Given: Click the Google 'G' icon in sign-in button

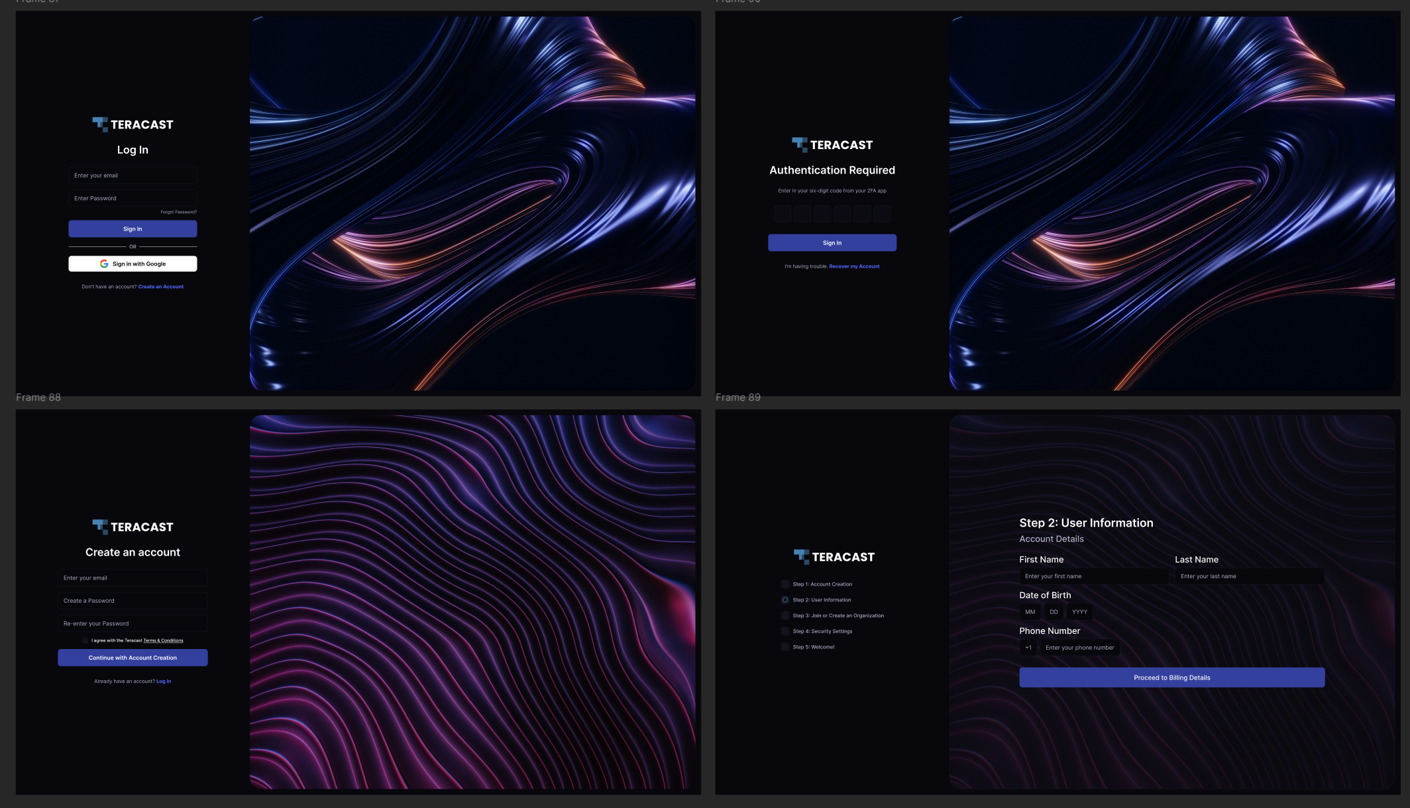Looking at the screenshot, I should 104,264.
